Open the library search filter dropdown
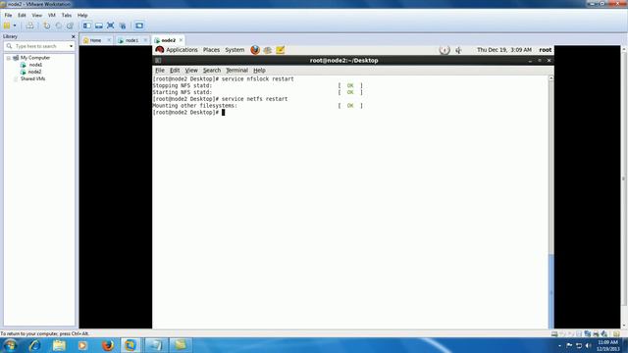 [x=72, y=46]
